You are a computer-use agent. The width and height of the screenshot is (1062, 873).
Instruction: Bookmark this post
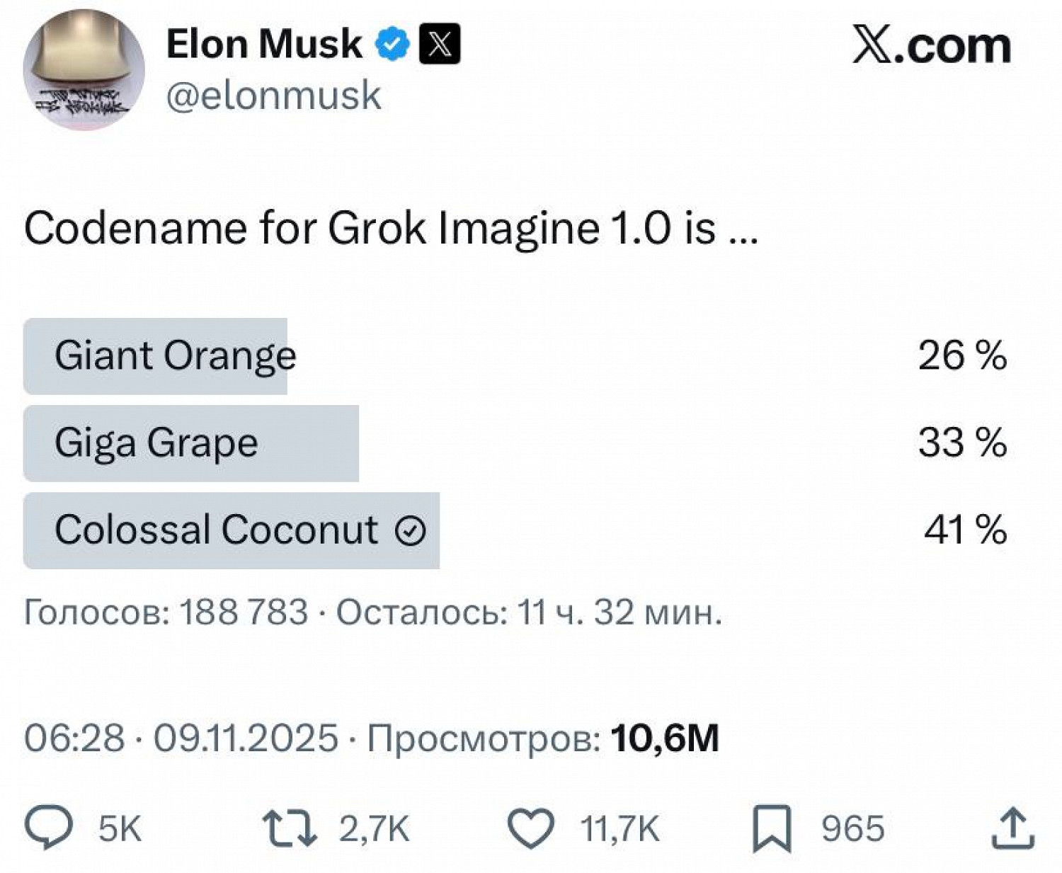(771, 828)
